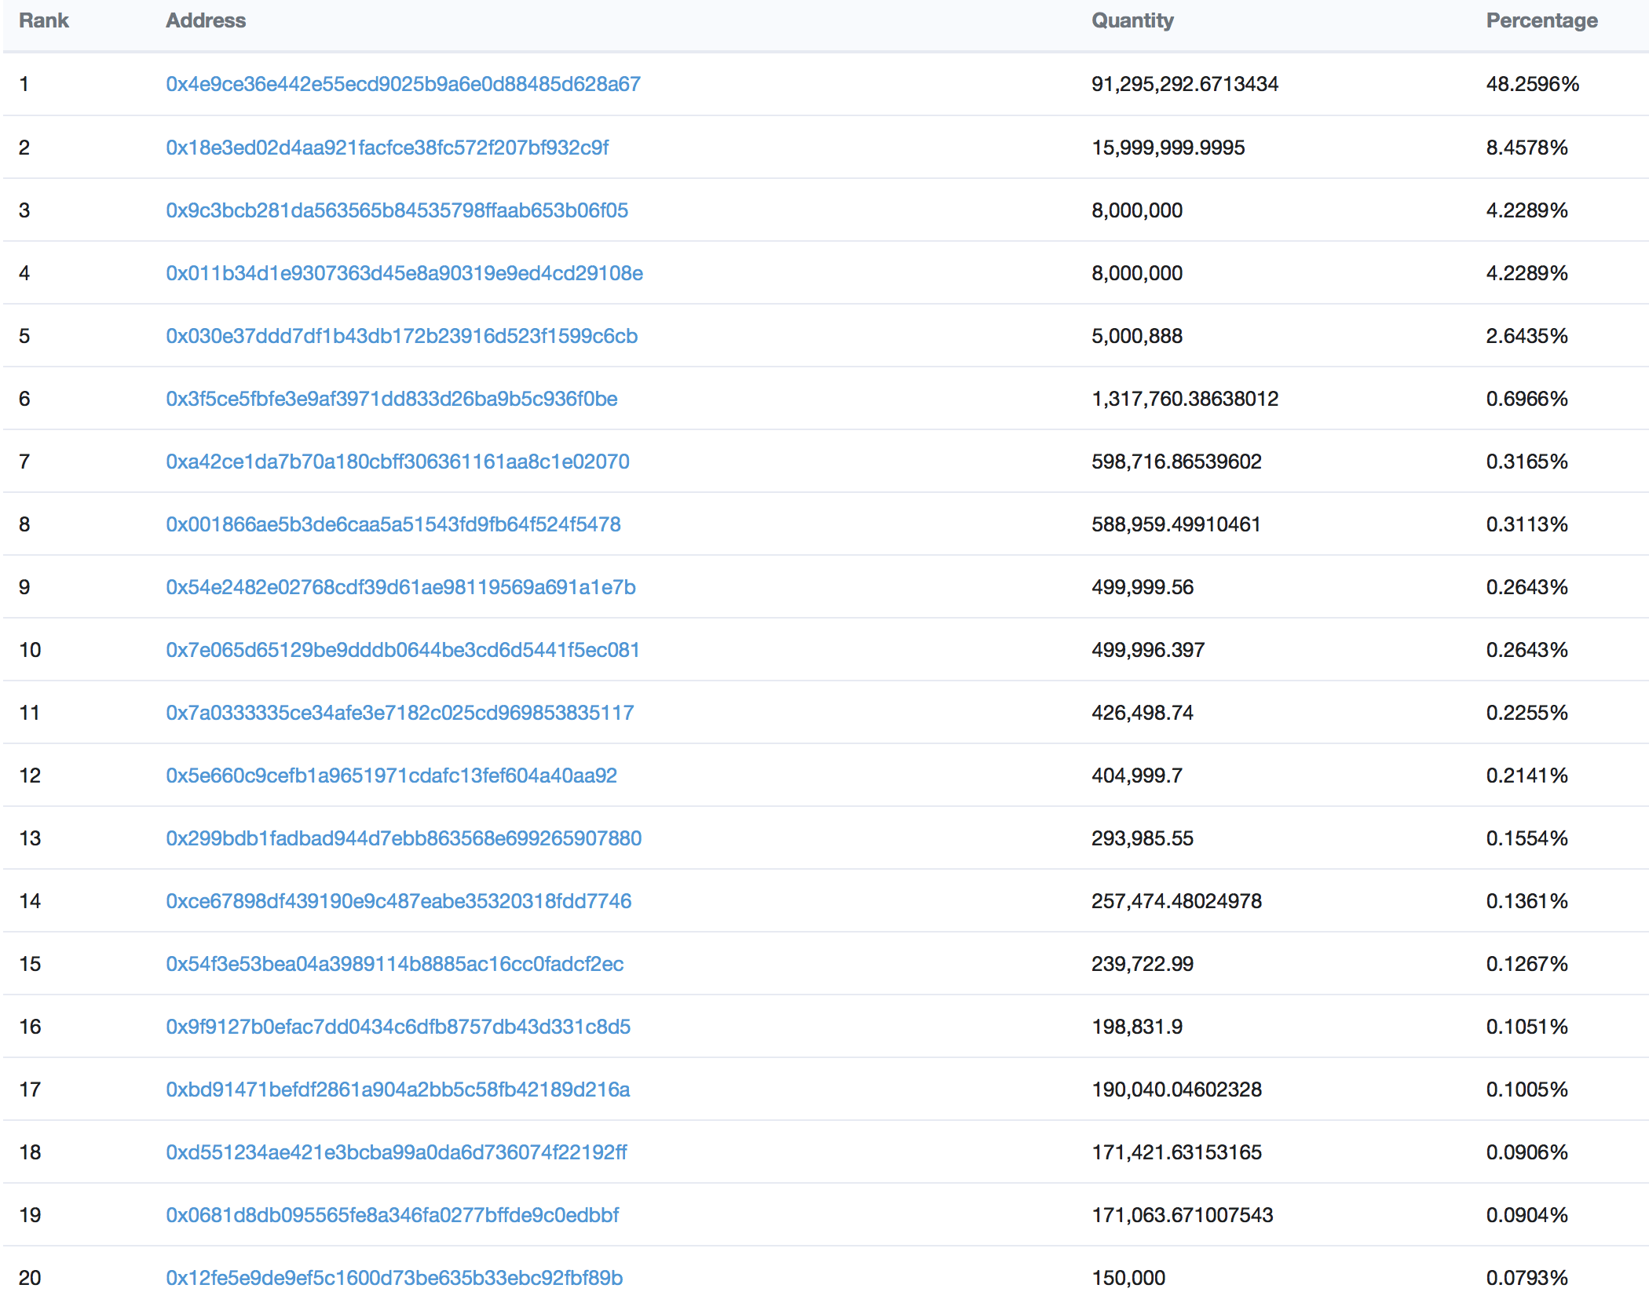The height and width of the screenshot is (1303, 1649).
Task: Click address starting 0x299bdb1fadba
Action: [x=404, y=838]
